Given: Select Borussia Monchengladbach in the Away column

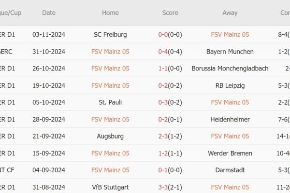Looking at the screenshot, I should pyautogui.click(x=230, y=69).
